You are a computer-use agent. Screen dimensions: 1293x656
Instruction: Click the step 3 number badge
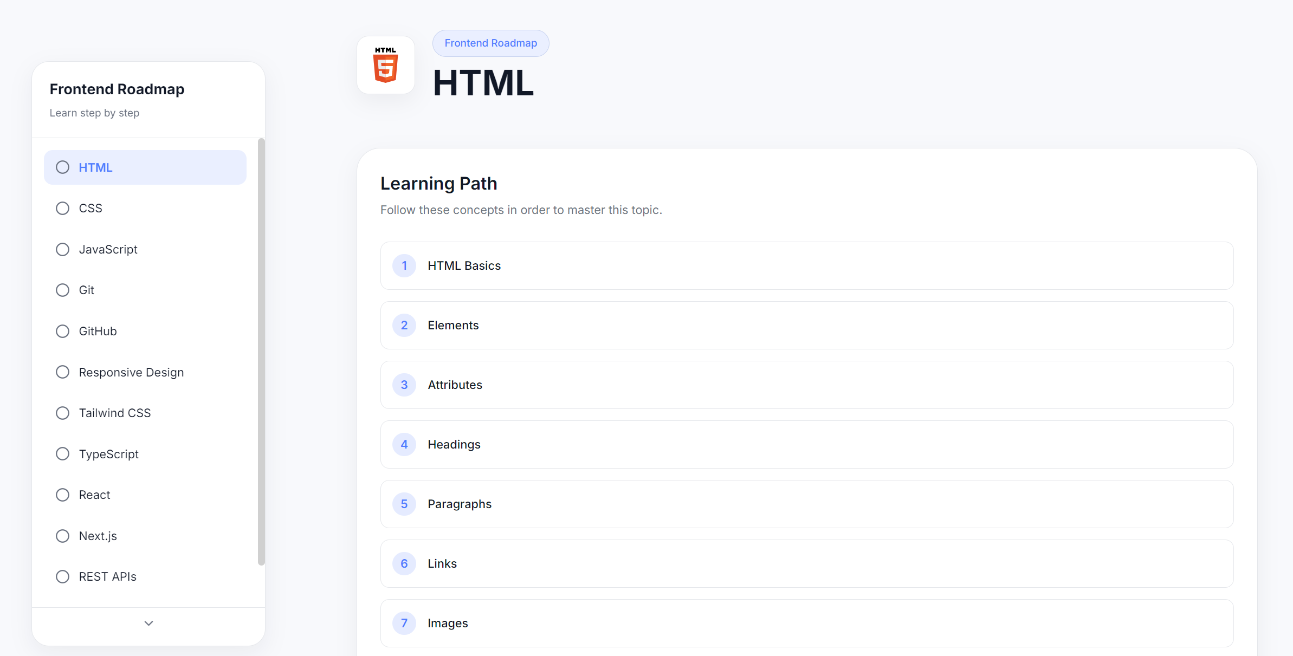click(x=404, y=385)
